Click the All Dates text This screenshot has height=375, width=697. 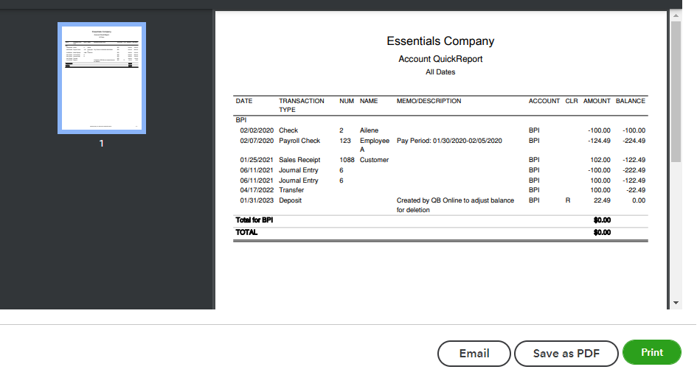pos(440,72)
